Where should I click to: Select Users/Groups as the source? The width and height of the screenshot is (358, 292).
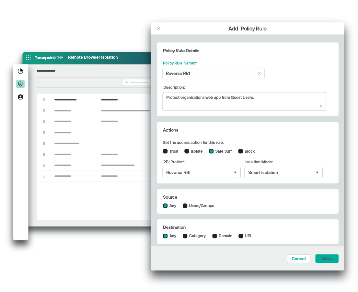click(x=185, y=206)
